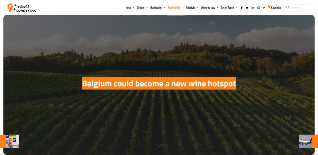Viewport: 318px width, 155px height.
Task: Click the Travel Tomorrow logo
Action: pyautogui.click(x=22, y=8)
